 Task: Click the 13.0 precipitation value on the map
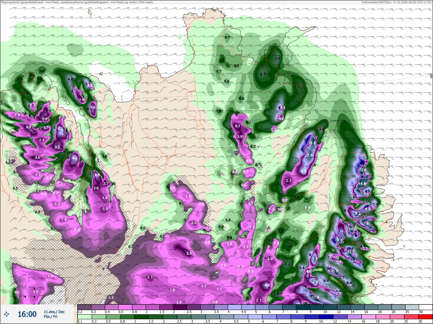point(316,297)
